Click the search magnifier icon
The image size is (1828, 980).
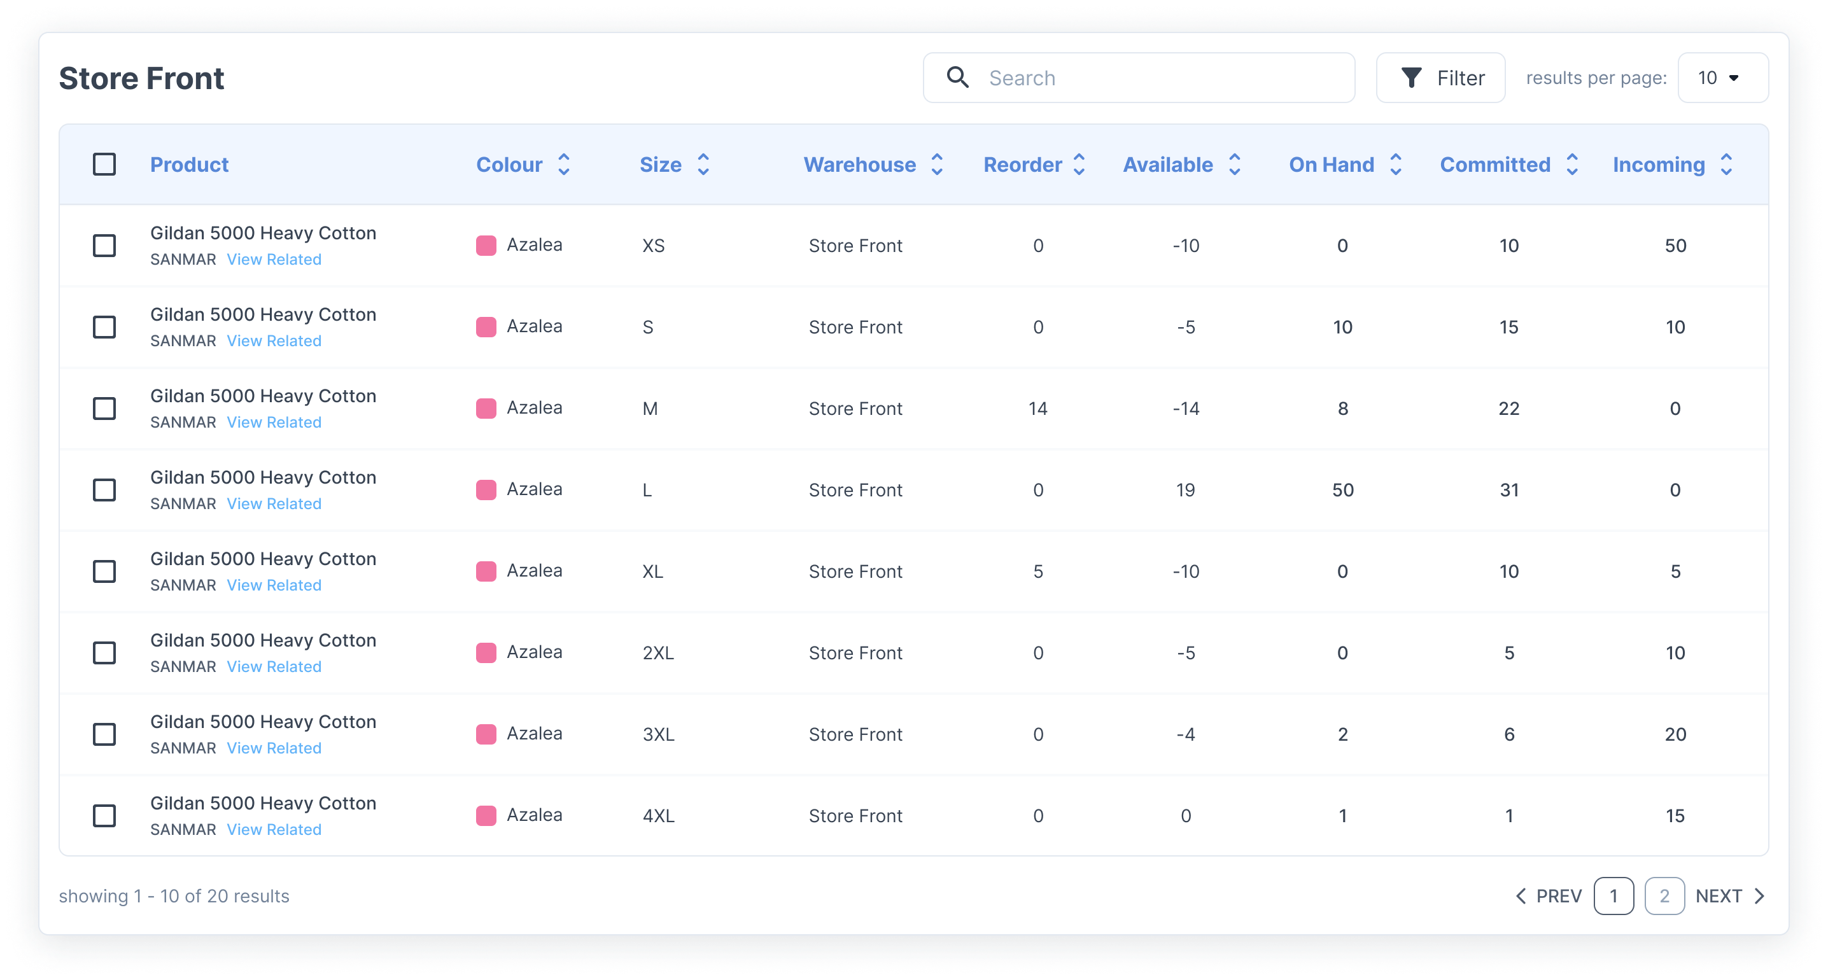(957, 78)
